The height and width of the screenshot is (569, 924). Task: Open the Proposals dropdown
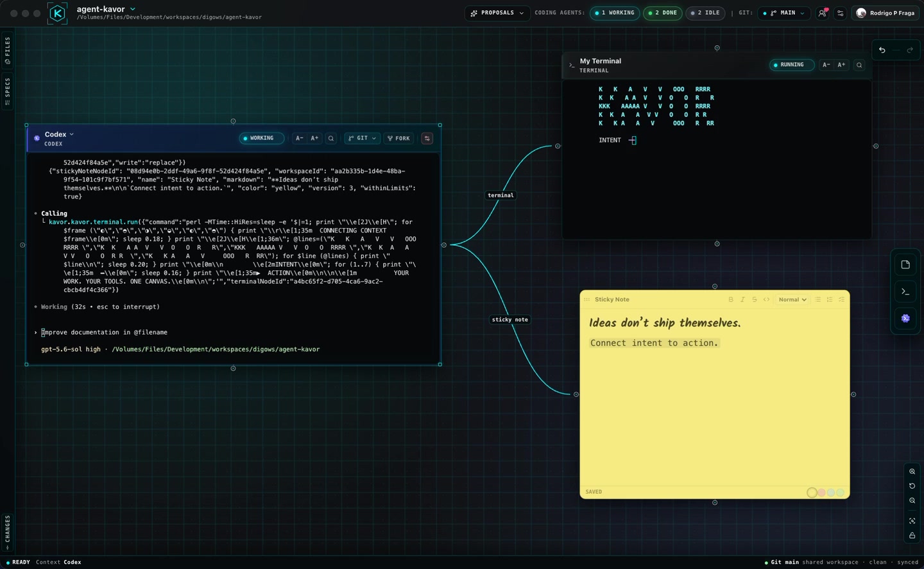coord(497,13)
